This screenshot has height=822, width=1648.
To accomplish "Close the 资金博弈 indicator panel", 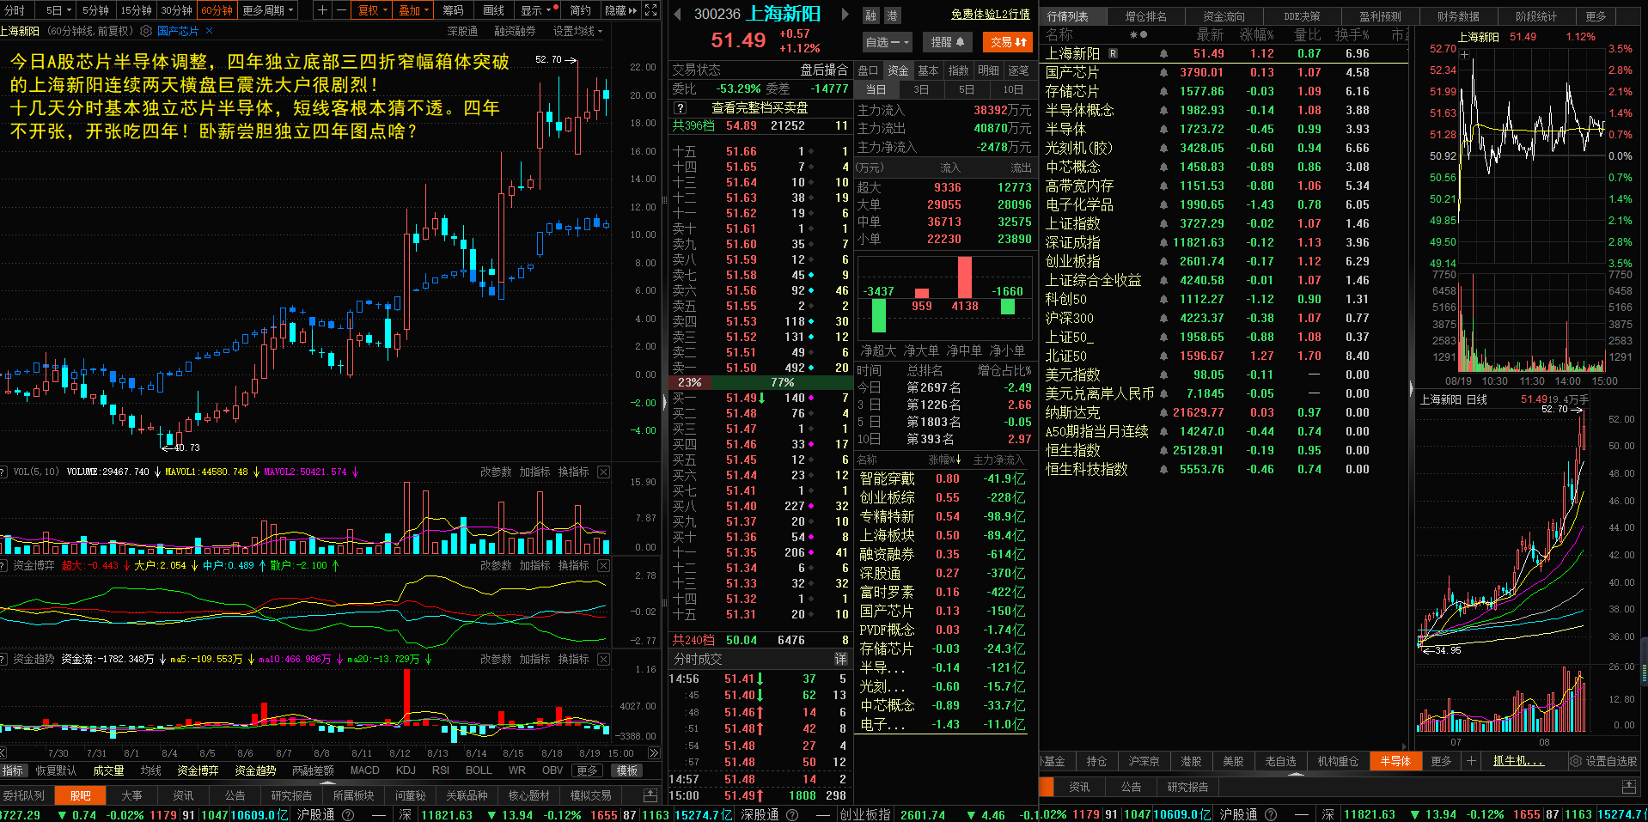I will tap(604, 565).
